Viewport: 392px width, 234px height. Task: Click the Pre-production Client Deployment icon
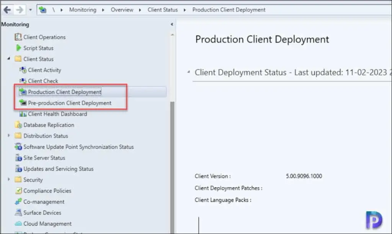click(23, 103)
